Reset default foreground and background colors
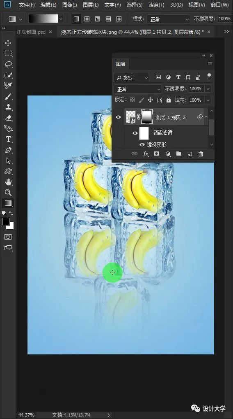Image resolution: width=233 pixels, height=419 pixels. [x=4, y=213]
